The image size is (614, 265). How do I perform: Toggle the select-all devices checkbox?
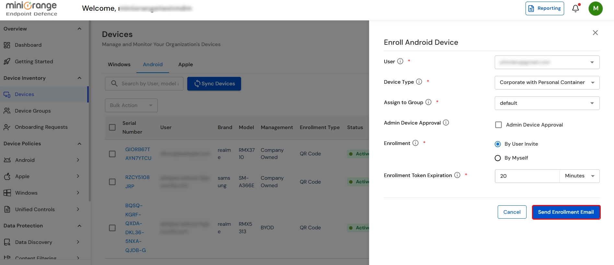(x=112, y=127)
